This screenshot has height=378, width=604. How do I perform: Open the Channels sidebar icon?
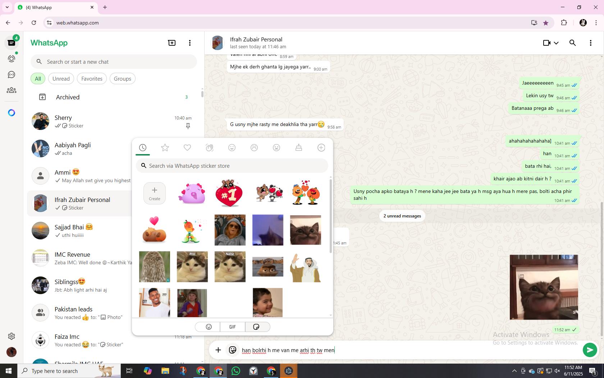pyautogui.click(x=12, y=75)
